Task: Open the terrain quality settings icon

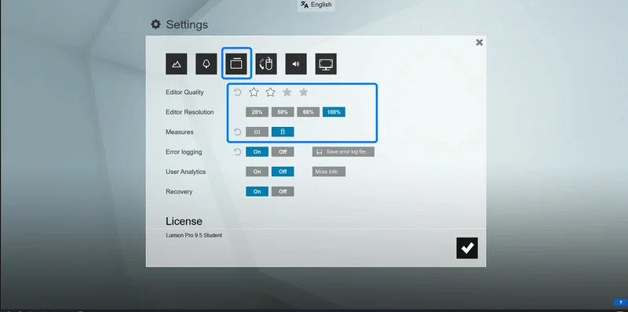Action: 176,64
